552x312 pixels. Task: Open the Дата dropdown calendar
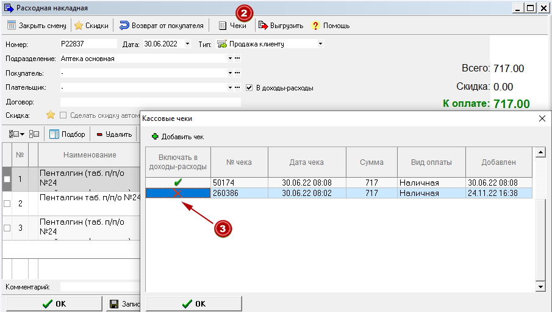[x=187, y=44]
